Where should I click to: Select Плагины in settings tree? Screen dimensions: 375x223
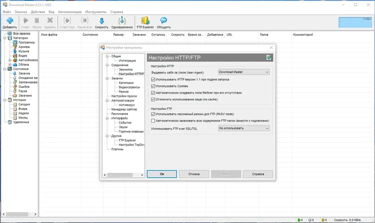(x=117, y=149)
